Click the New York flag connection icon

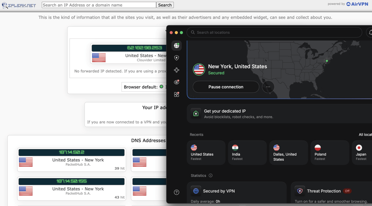[199, 69]
